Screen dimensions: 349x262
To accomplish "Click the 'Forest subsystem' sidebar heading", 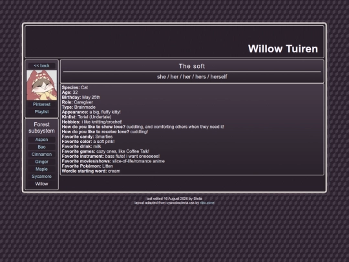I will click(41, 127).
